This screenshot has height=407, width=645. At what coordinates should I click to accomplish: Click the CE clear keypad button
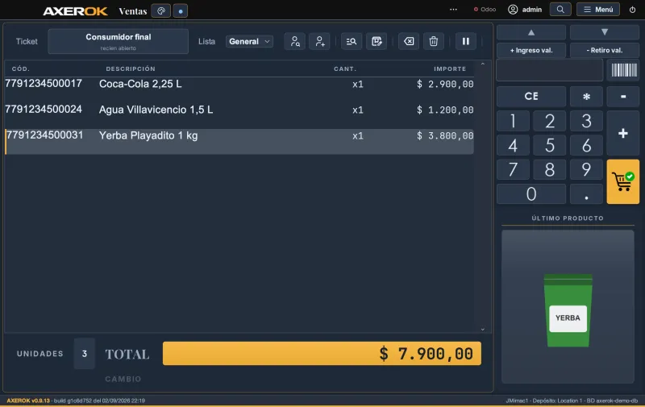coord(531,96)
